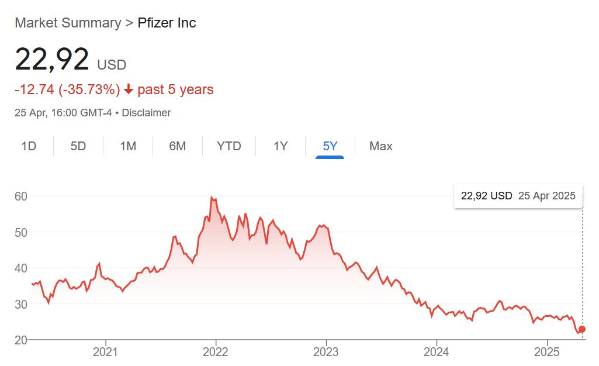Click the 2022 x-axis label
The image size is (599, 366).
pos(216,352)
